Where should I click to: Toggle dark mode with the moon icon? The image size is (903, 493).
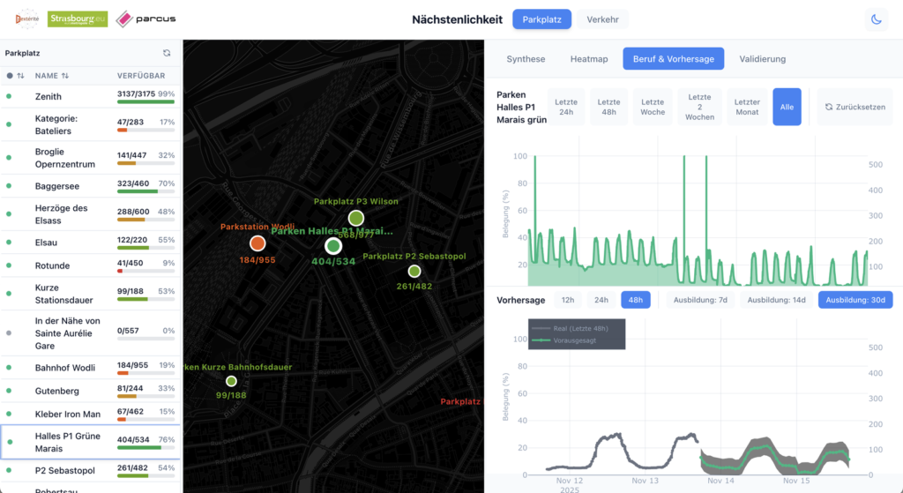point(877,19)
